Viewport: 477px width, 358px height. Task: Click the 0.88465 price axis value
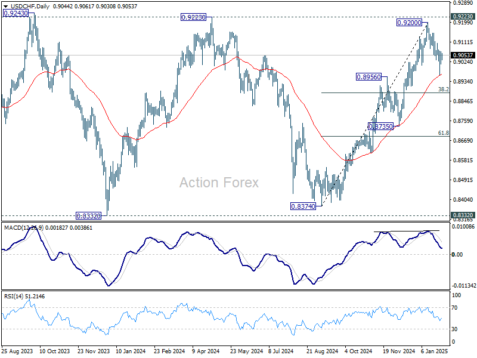(463, 101)
